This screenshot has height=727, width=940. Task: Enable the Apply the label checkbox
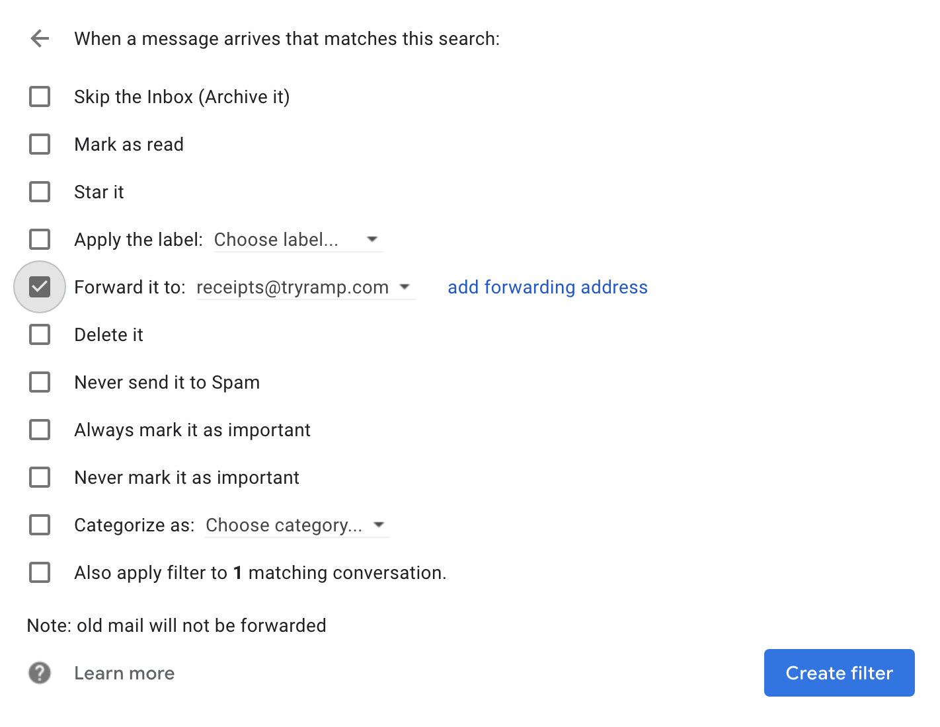[40, 239]
